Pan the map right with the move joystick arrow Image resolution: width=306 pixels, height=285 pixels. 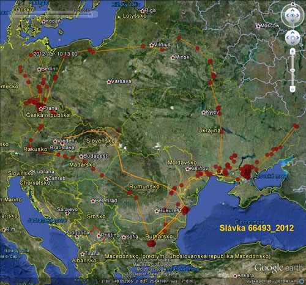click(298, 38)
